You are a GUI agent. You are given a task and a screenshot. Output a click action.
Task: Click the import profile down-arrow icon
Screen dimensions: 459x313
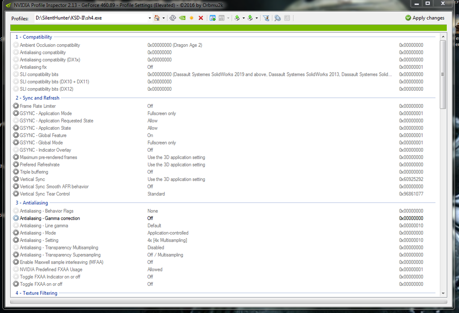pyautogui.click(x=250, y=18)
